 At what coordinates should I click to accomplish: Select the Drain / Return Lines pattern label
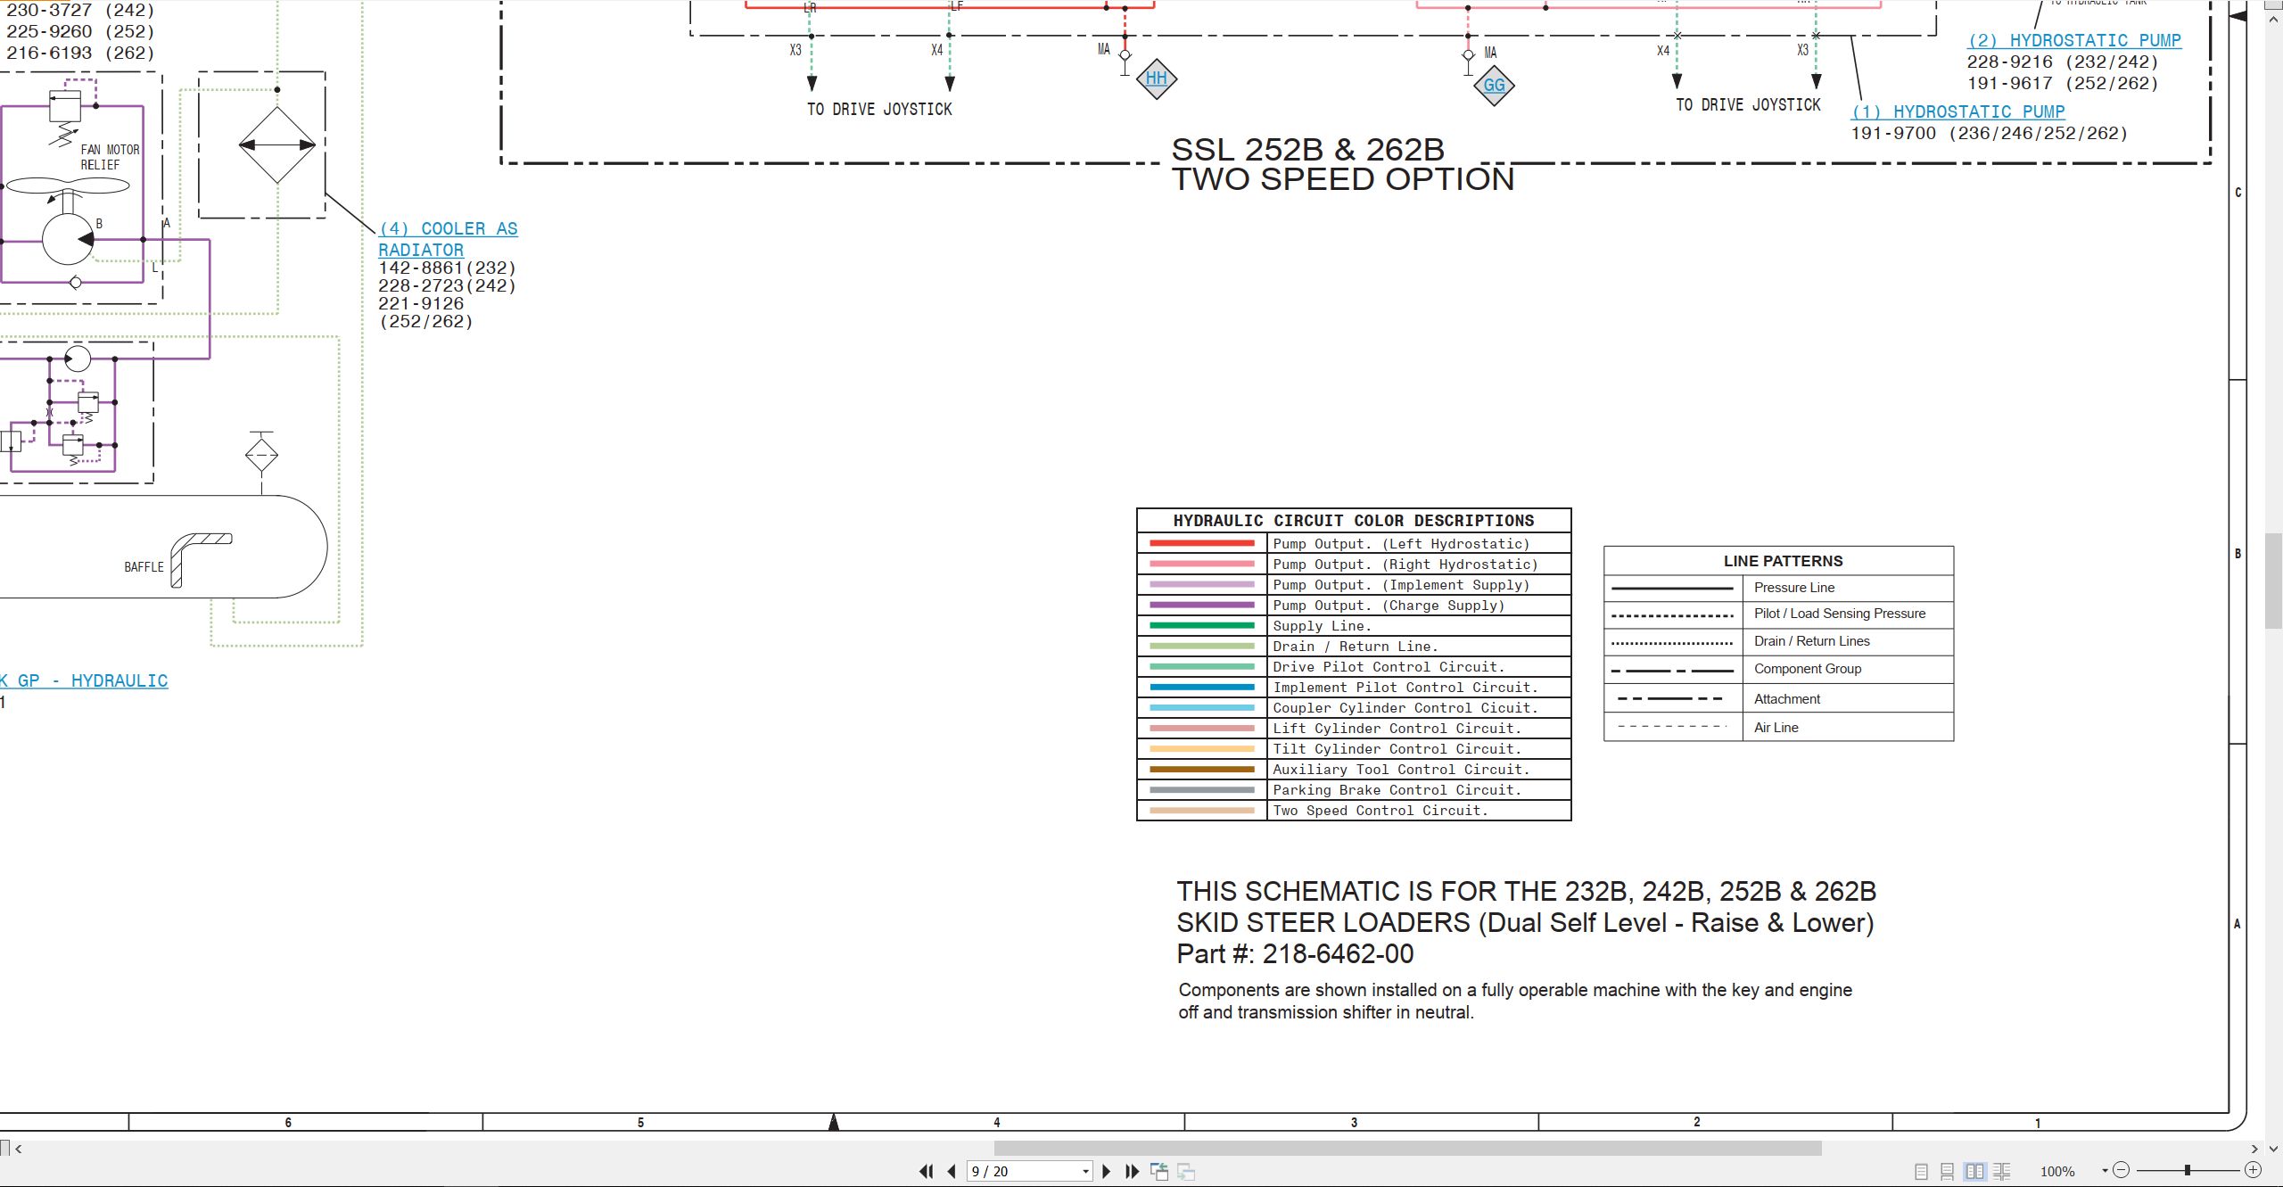click(1811, 641)
